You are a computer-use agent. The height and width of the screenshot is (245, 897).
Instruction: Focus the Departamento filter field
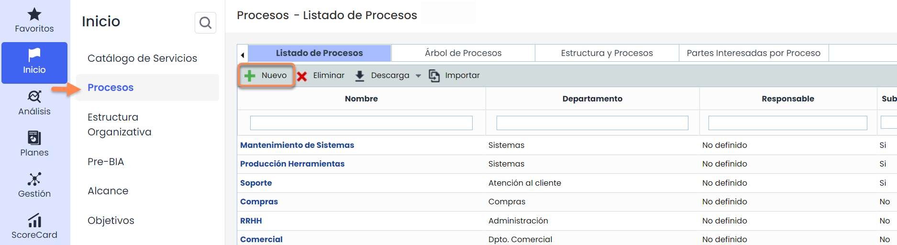pyautogui.click(x=592, y=123)
